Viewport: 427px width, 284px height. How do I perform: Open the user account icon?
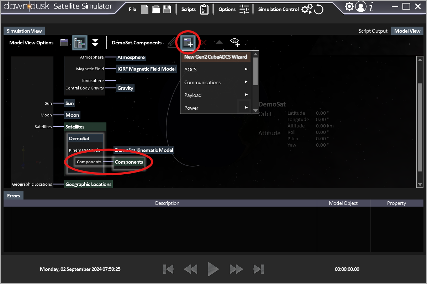(361, 7)
